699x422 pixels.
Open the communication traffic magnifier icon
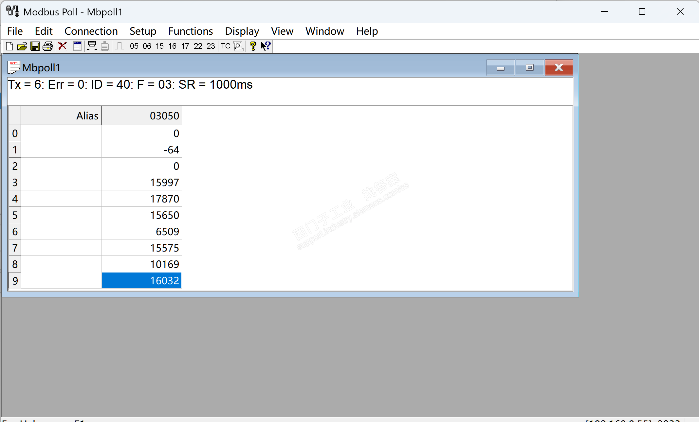click(x=238, y=46)
